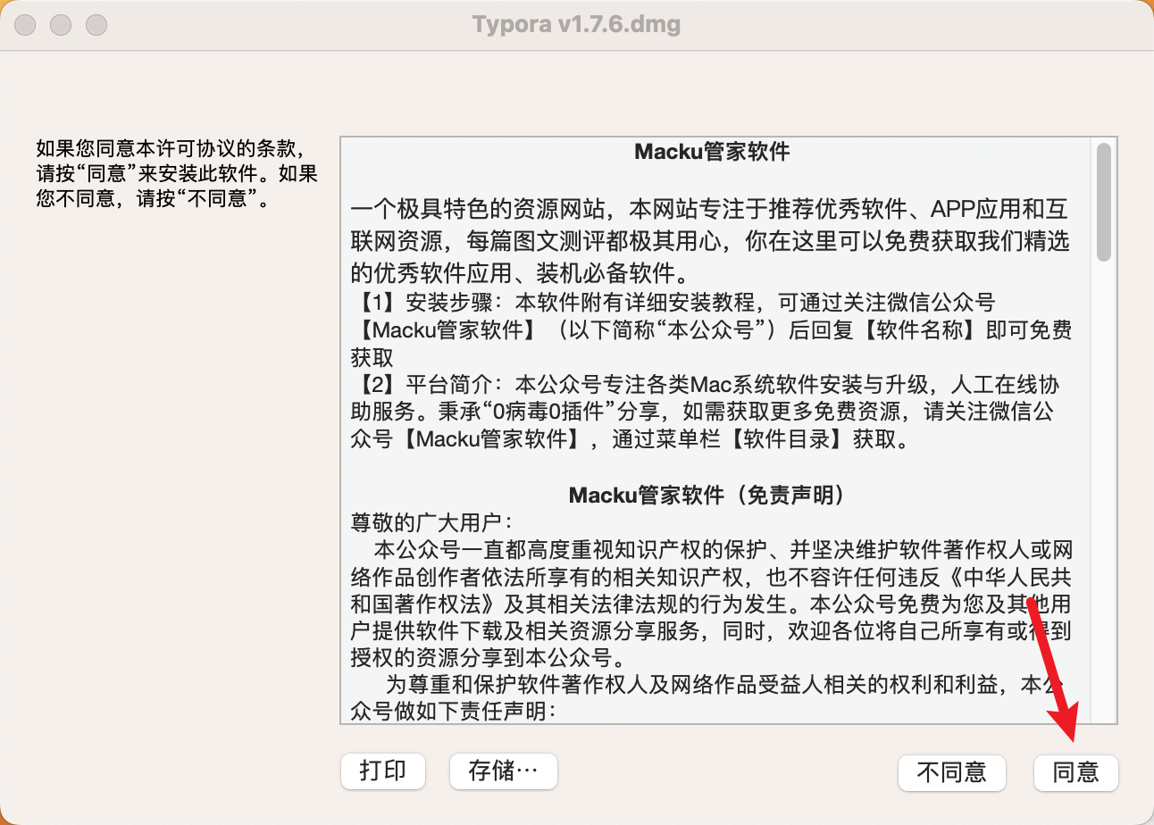Click the 打印 print button
The height and width of the screenshot is (825, 1154).
click(x=383, y=771)
